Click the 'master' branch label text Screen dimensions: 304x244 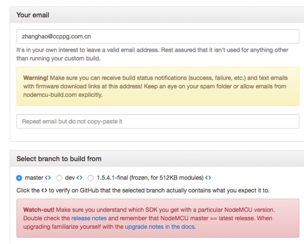click(34, 178)
